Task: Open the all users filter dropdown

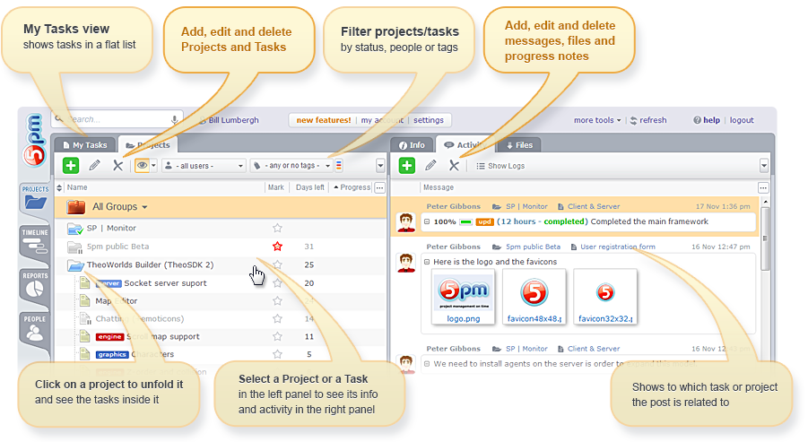Action: (x=204, y=166)
